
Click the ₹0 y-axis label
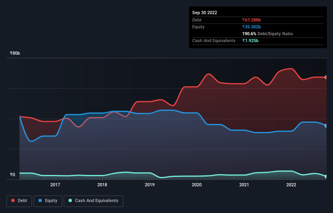pyautogui.click(x=13, y=175)
